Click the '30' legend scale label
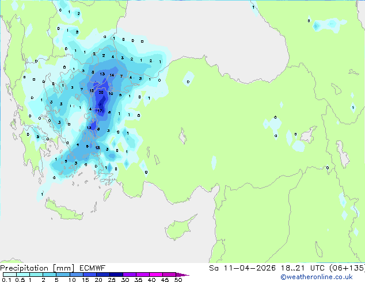This screenshot has height=282, width=365. (125, 280)
